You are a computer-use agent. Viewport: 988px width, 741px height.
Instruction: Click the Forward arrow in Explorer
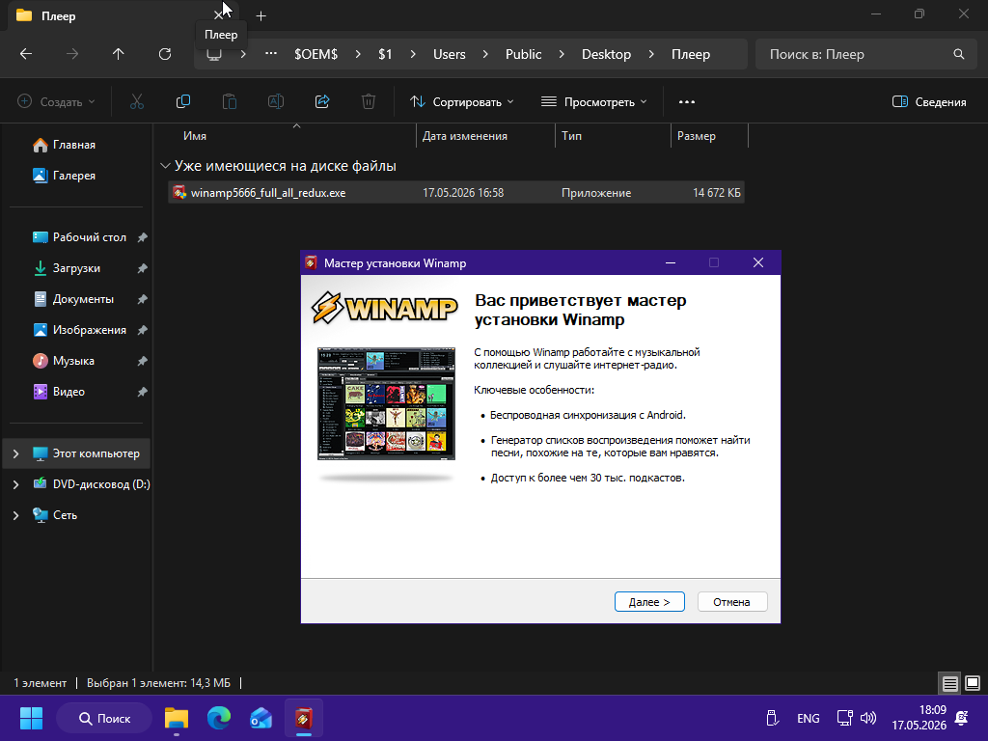pyautogui.click(x=72, y=54)
